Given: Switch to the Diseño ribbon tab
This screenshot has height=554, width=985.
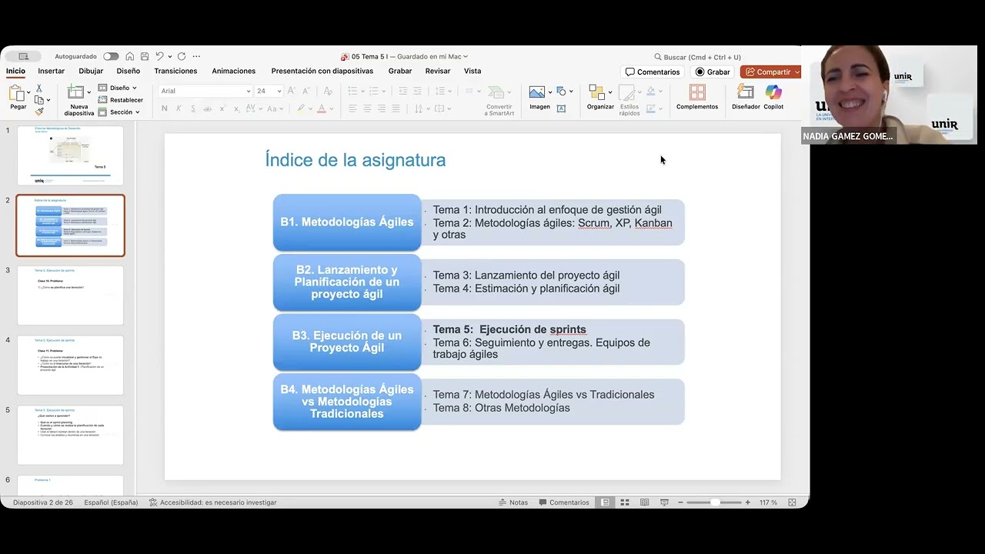Looking at the screenshot, I should [129, 71].
